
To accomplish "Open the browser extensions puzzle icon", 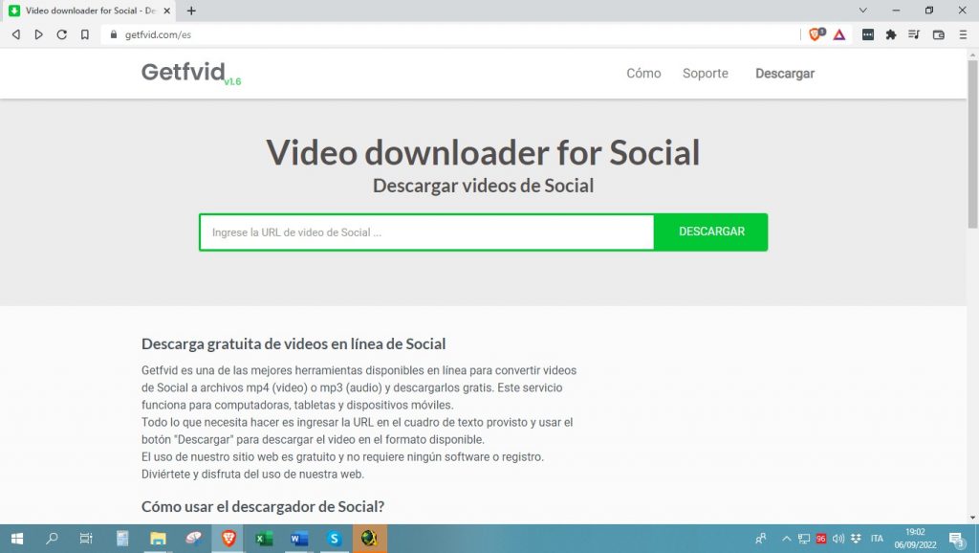I will point(891,34).
